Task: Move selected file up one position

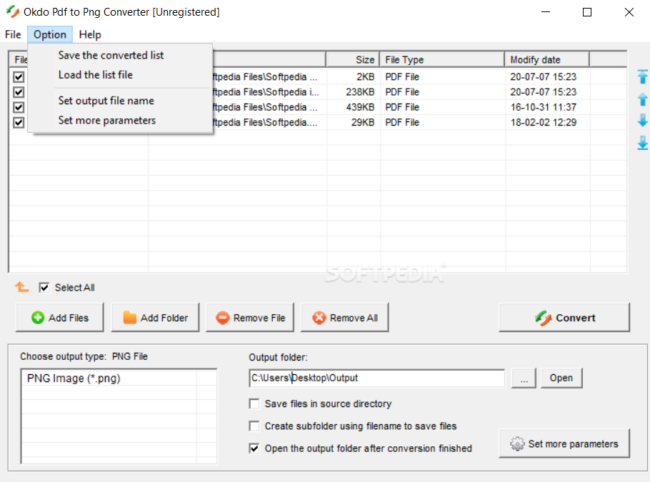Action: coord(642,99)
